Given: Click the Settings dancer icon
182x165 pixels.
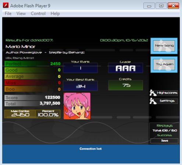Looking at the screenshot, I should point(153,101).
